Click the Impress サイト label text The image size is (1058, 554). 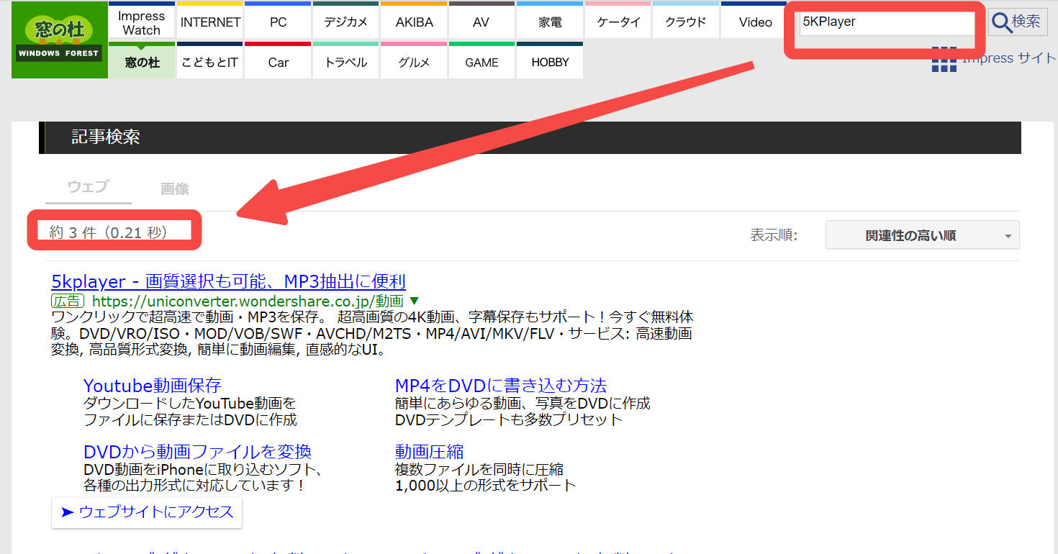coord(1009,59)
